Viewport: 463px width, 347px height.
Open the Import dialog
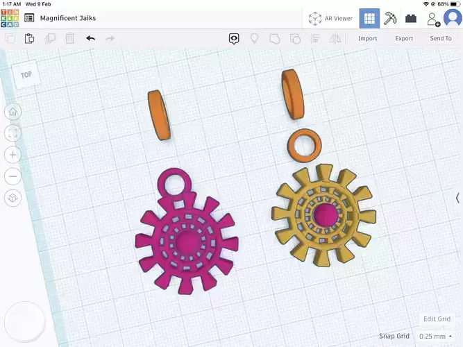pyautogui.click(x=367, y=38)
